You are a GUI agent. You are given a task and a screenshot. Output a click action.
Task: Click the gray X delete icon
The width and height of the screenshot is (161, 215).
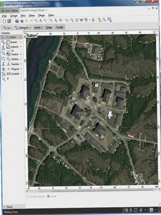(x=31, y=21)
